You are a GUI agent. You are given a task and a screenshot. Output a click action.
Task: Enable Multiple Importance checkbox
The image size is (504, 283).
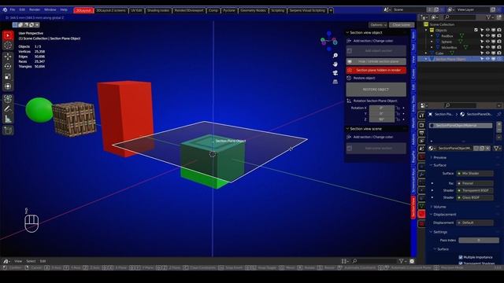461,257
